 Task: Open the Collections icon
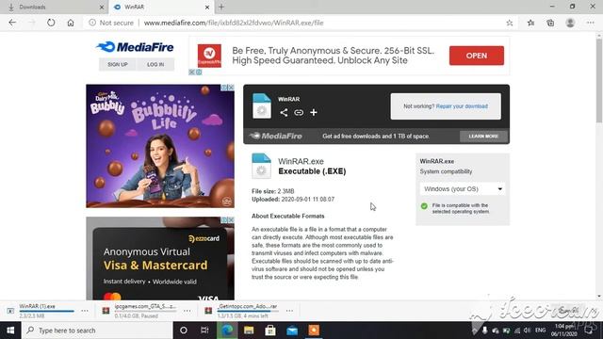coord(550,23)
